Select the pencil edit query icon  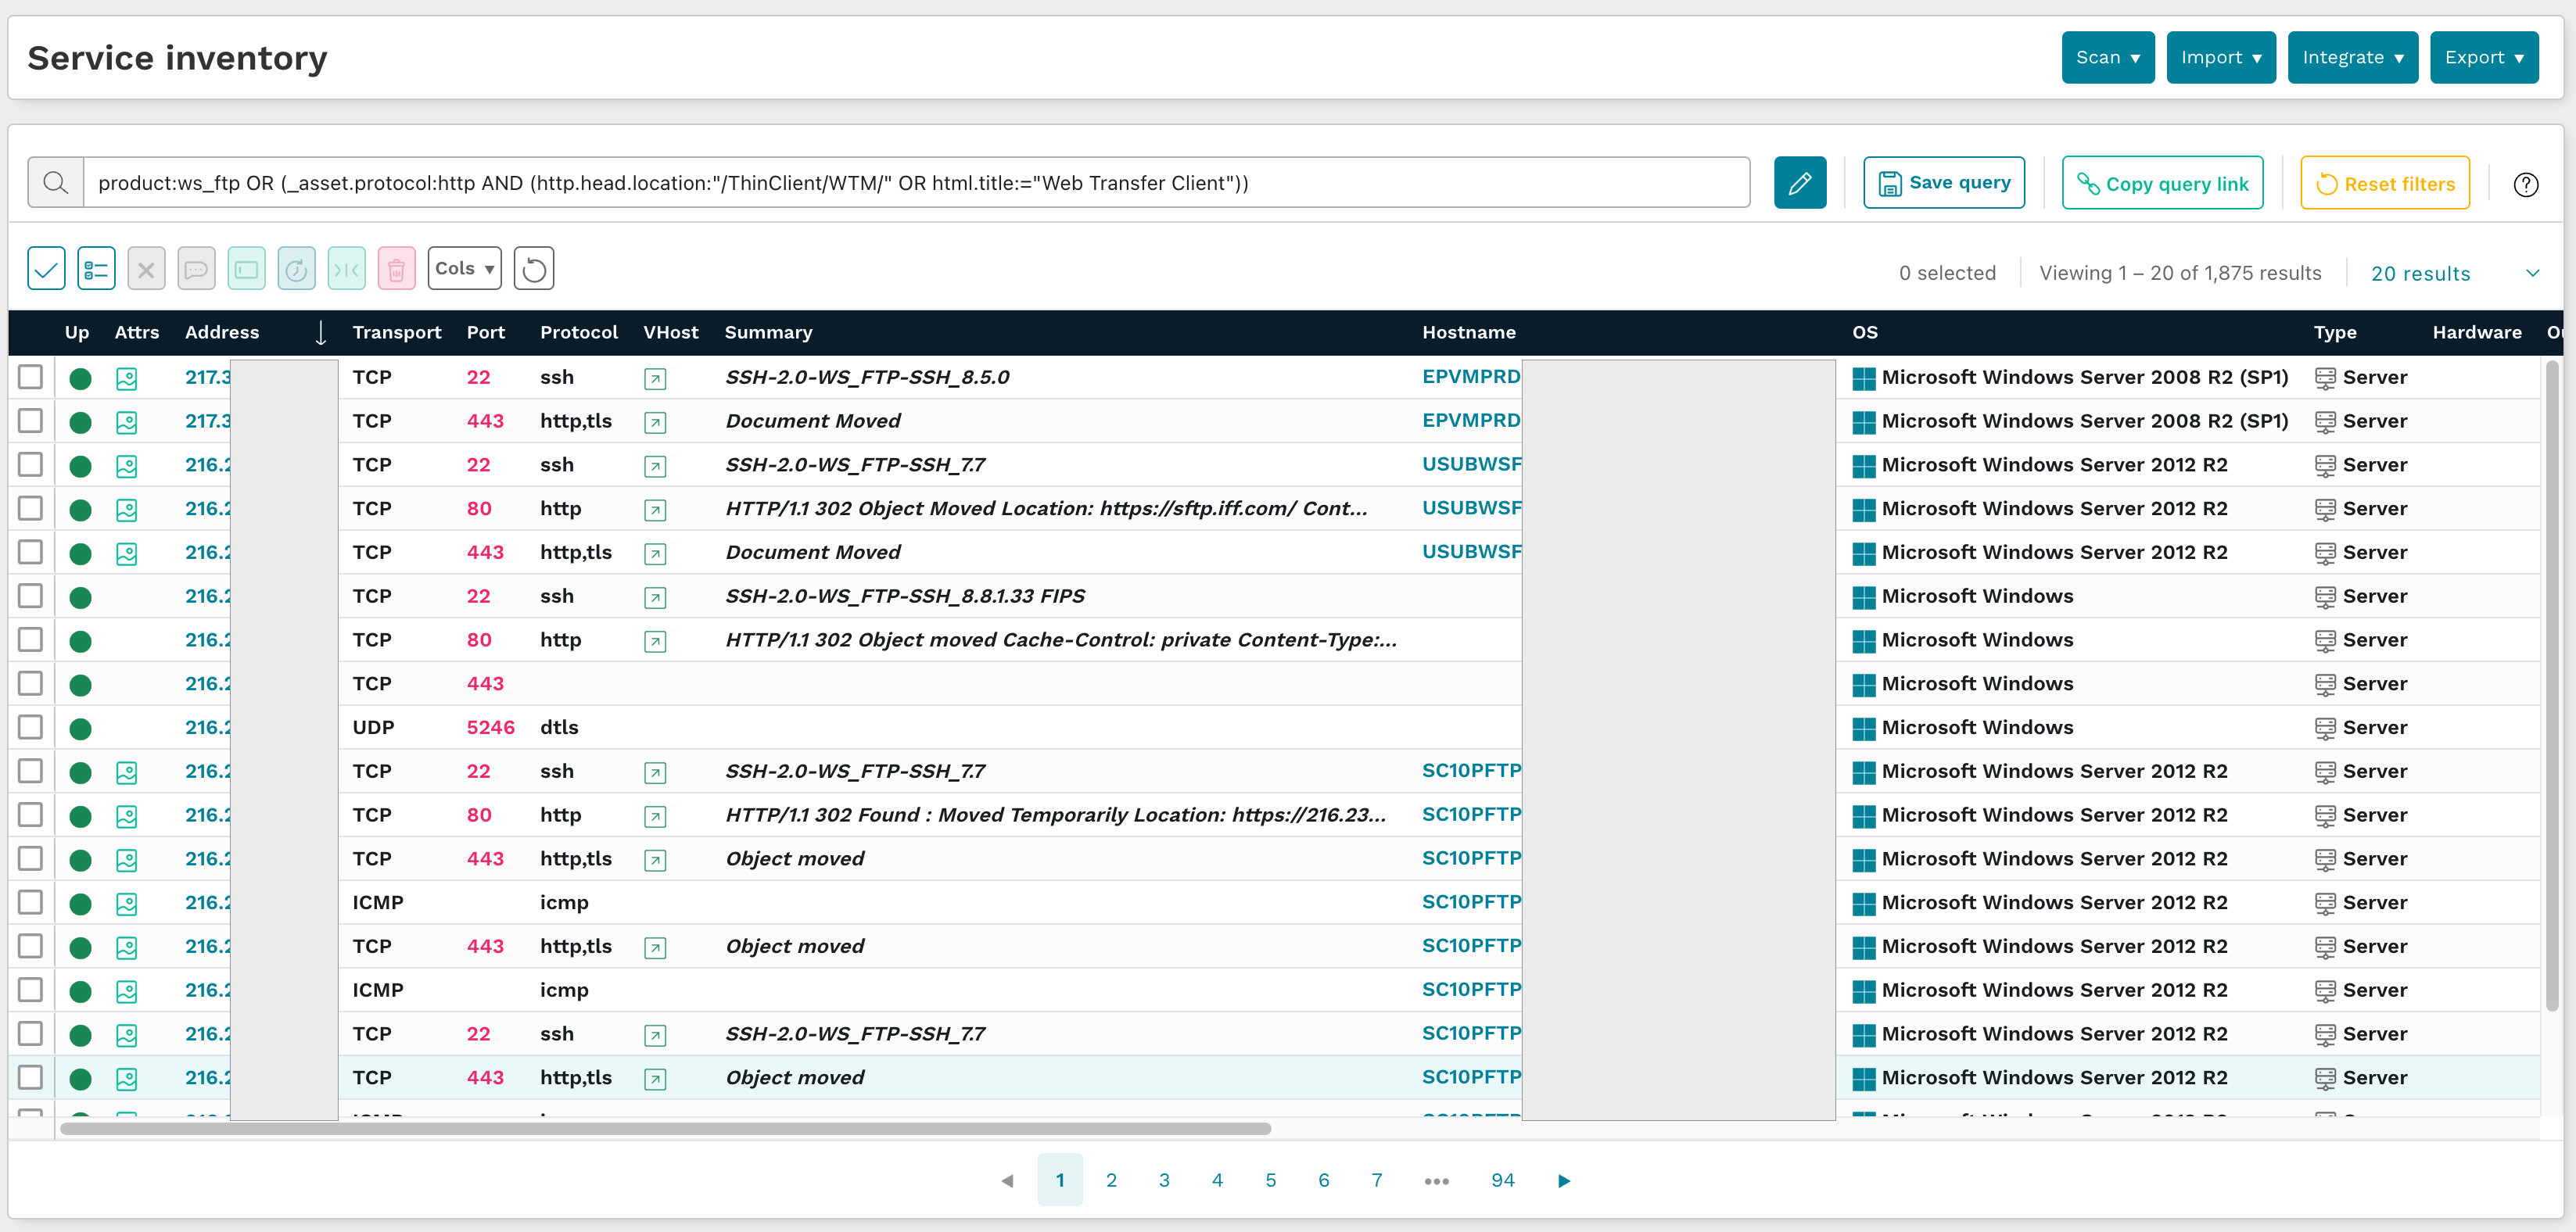1800,182
